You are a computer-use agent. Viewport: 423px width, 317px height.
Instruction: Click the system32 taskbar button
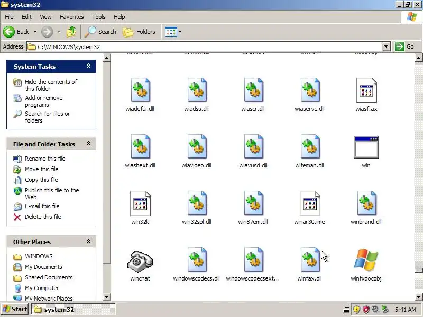click(x=73, y=310)
